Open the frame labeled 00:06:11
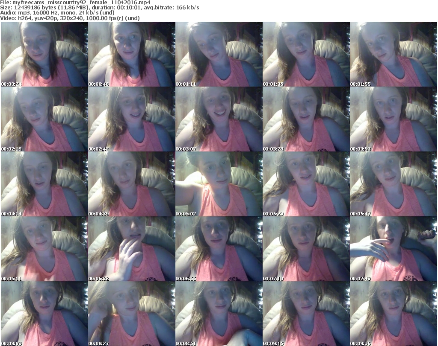The image size is (438, 346). [44, 249]
